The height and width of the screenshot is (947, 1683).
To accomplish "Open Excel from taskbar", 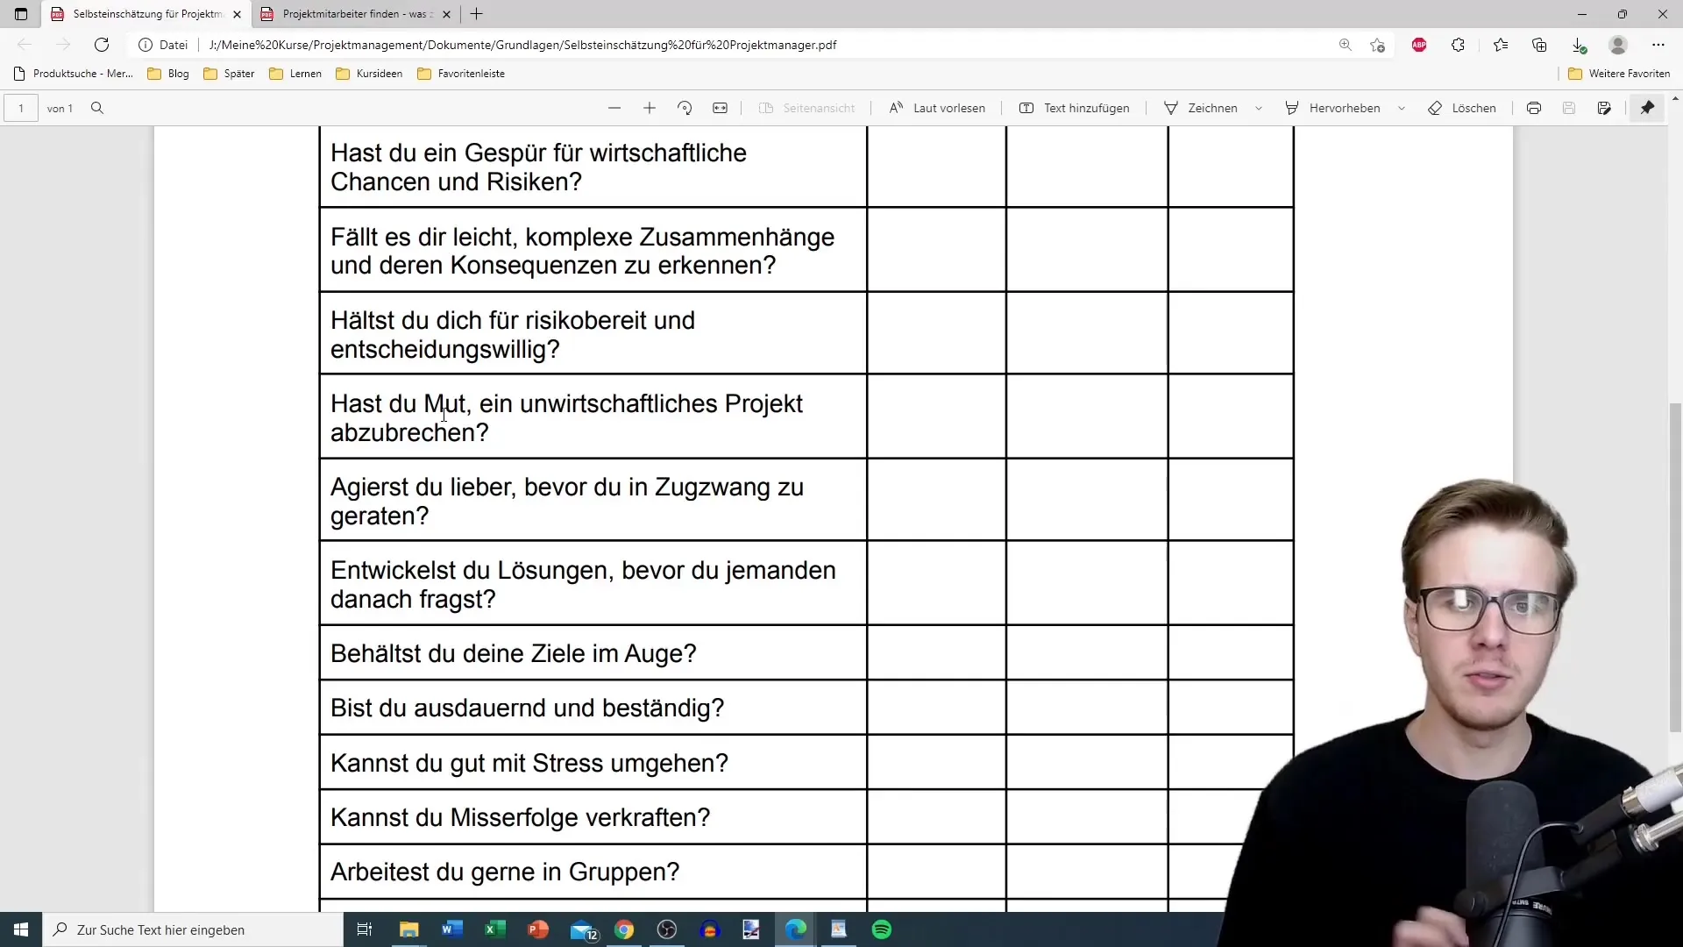I will 495,929.
